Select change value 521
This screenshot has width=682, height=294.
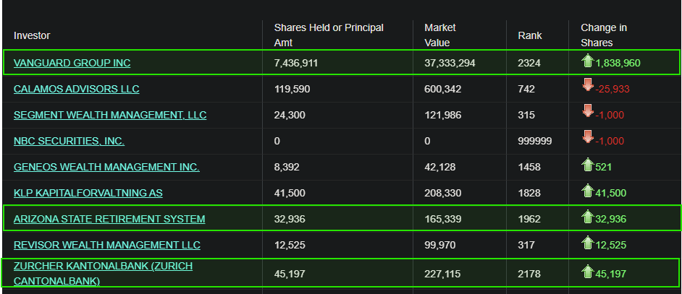603,168
